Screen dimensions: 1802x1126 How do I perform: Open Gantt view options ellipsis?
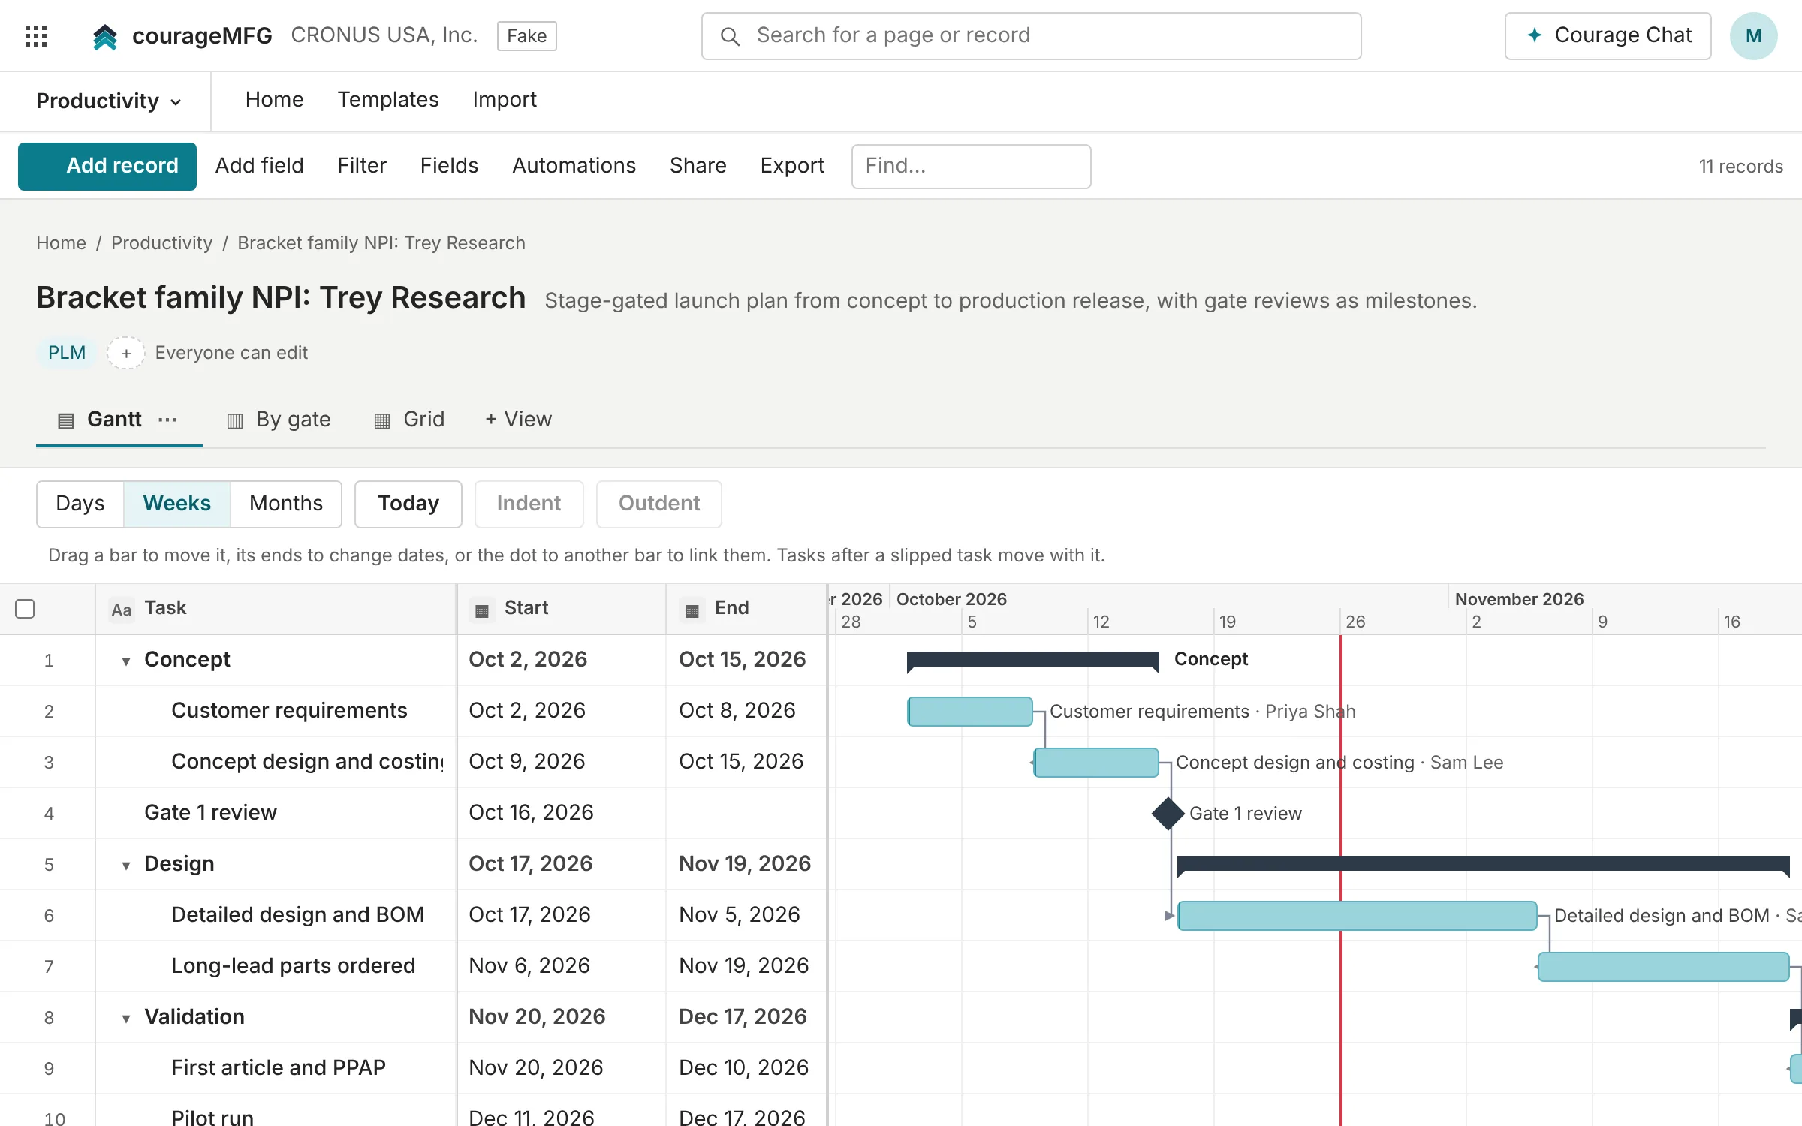[x=167, y=420]
